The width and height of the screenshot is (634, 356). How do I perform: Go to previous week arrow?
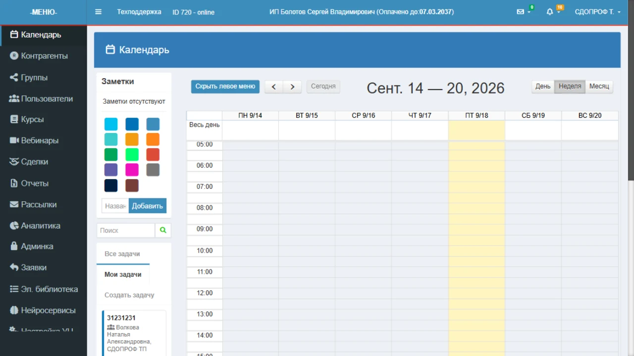[274, 87]
